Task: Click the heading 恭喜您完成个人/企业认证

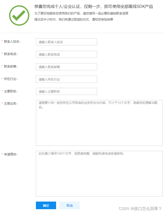Action: click(x=93, y=7)
